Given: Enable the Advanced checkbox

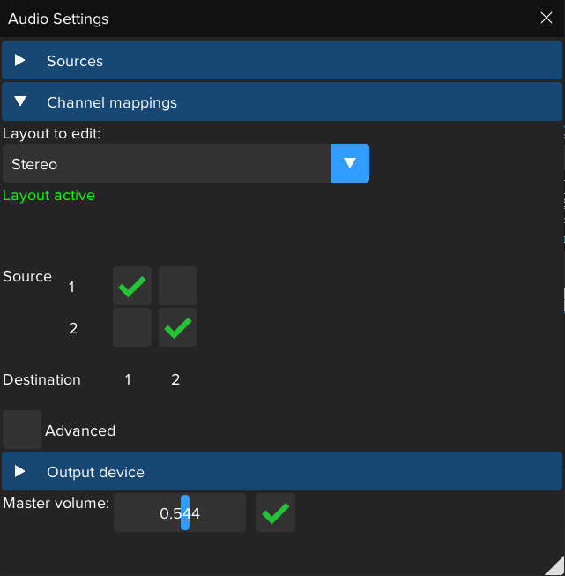Looking at the screenshot, I should click(22, 430).
